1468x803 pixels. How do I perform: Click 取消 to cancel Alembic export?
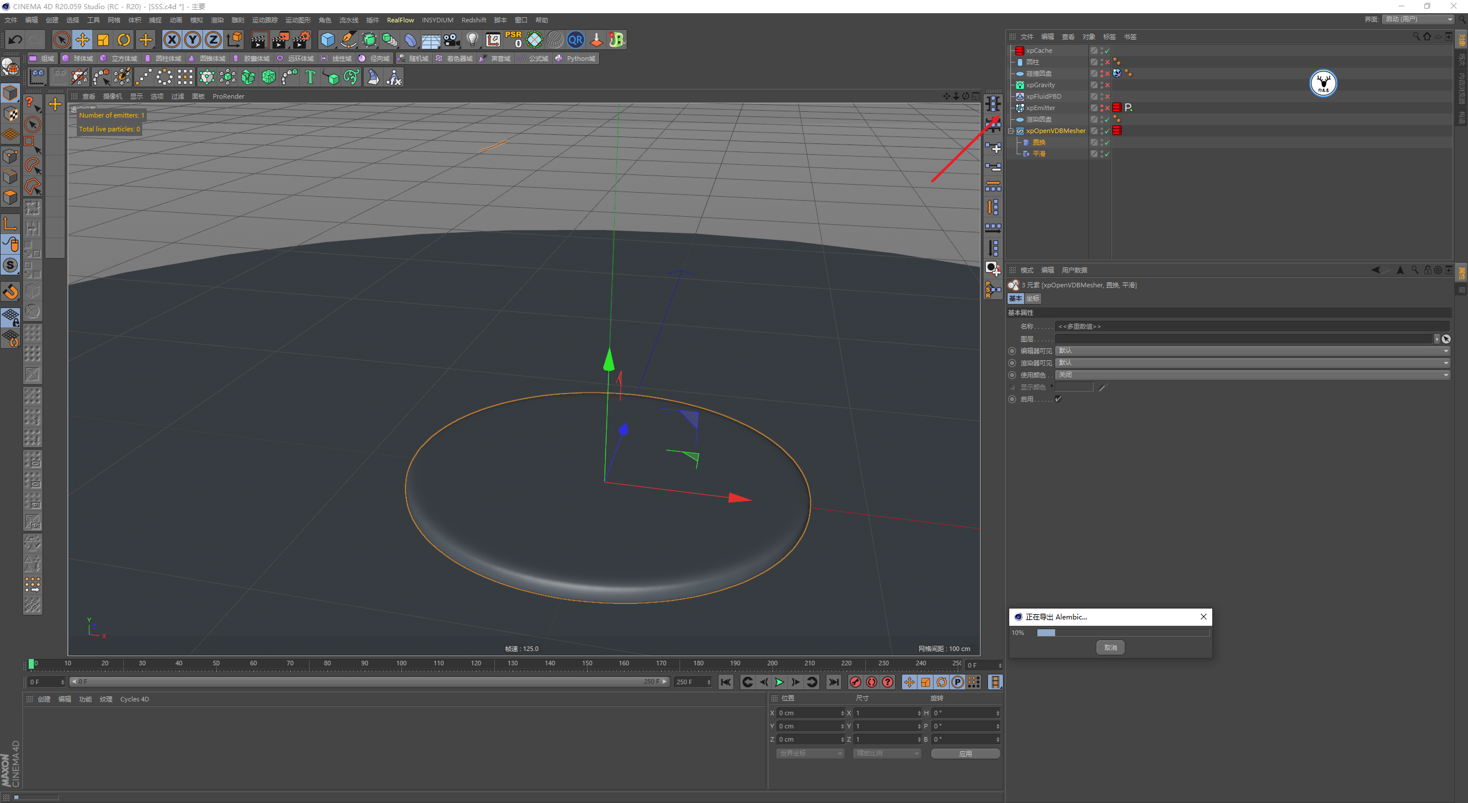pos(1110,648)
